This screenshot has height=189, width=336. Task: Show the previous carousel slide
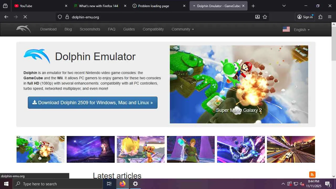tap(181, 87)
